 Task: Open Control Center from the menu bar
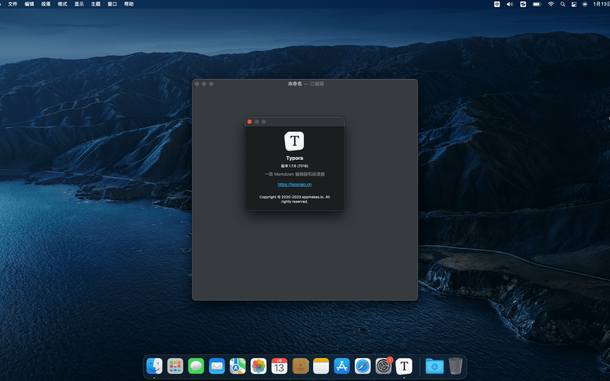point(574,4)
